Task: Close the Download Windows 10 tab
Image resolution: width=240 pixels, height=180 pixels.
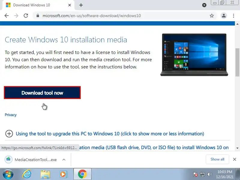Action: [x=70, y=5]
